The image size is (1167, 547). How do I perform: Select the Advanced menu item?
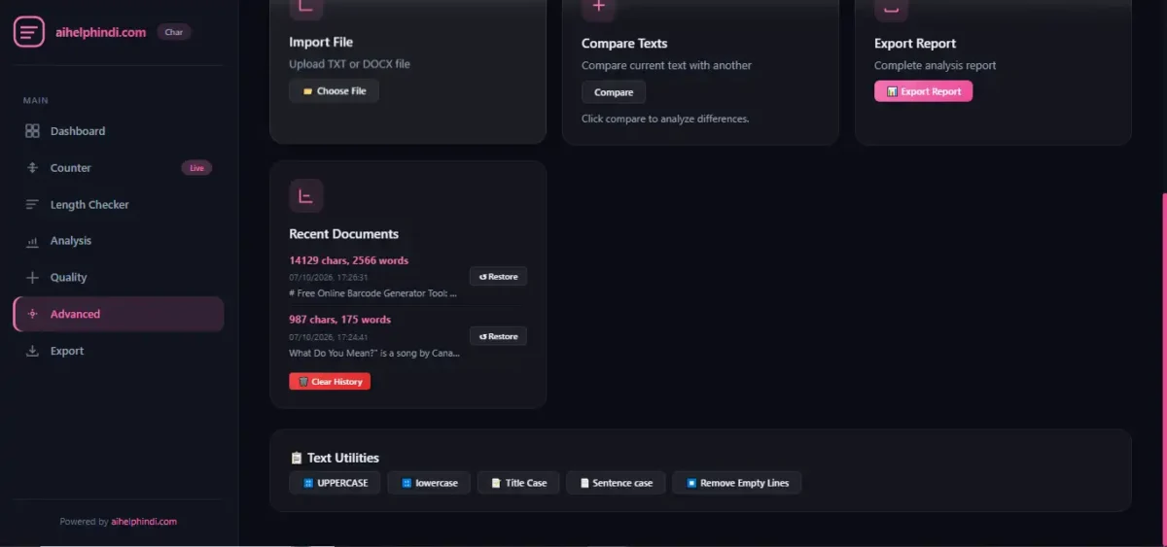(x=119, y=314)
